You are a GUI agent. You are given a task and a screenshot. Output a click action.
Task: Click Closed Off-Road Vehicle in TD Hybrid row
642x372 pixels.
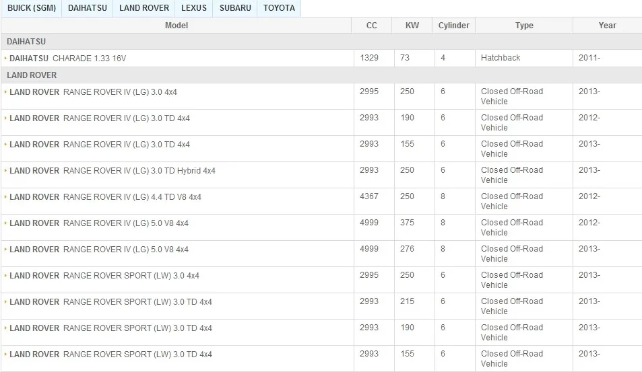512,175
